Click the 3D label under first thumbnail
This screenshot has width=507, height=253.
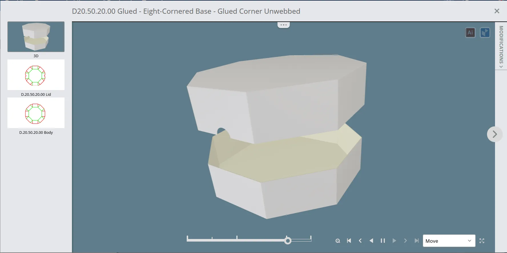click(36, 56)
